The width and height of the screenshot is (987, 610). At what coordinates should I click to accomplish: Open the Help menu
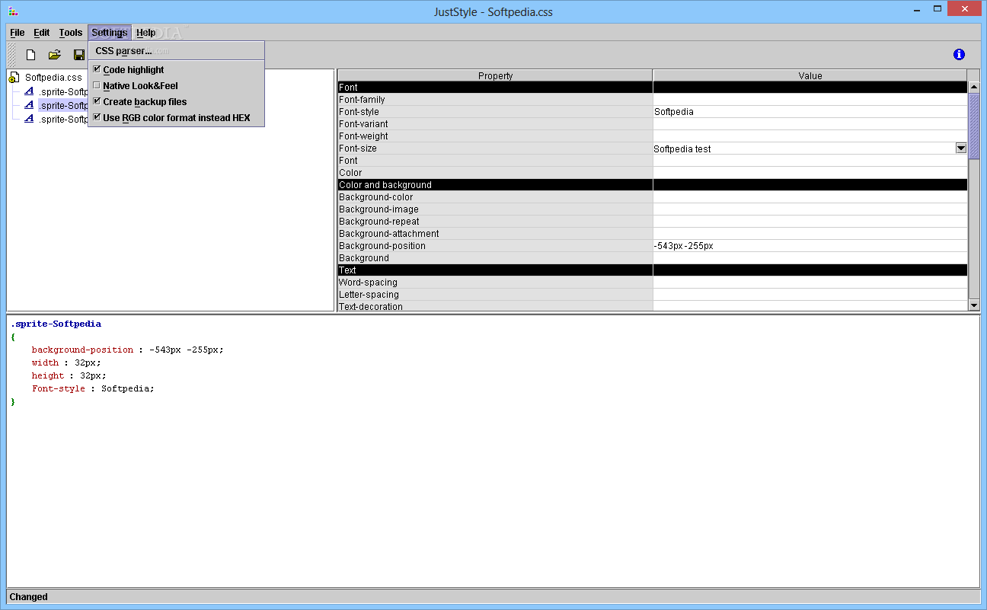coord(146,33)
